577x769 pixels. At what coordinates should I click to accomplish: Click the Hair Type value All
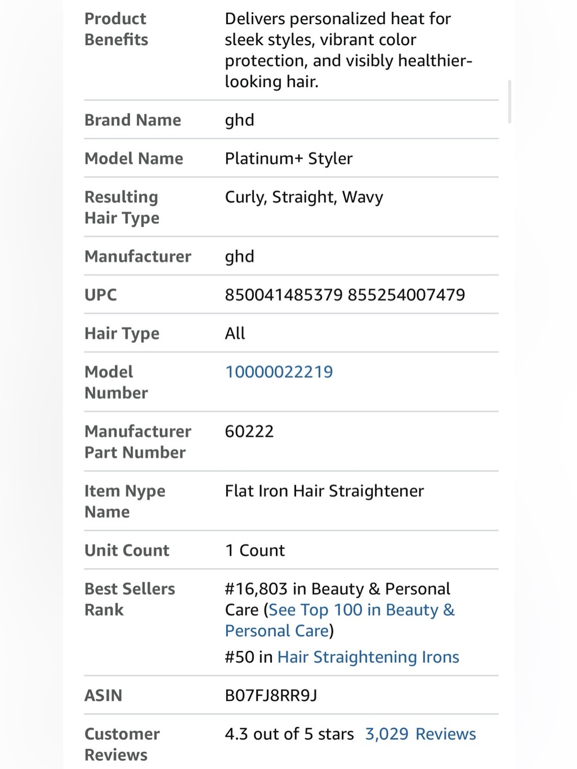tap(235, 333)
